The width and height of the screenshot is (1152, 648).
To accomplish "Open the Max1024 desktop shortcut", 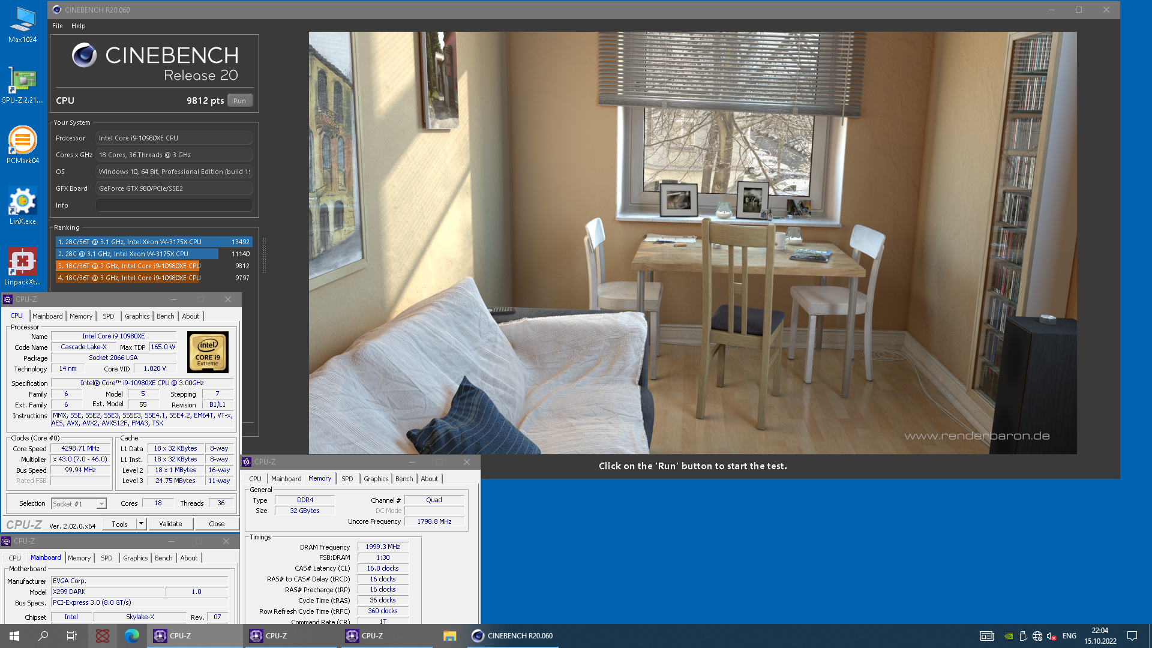I will tap(22, 24).
